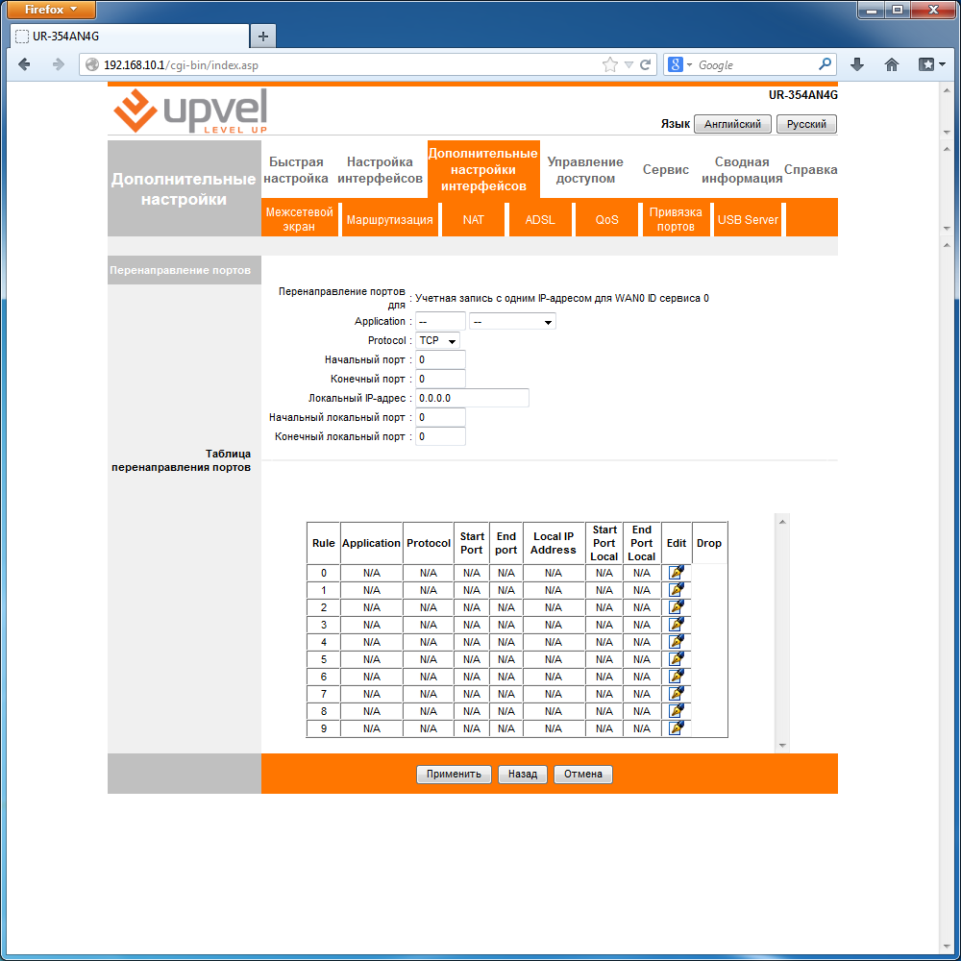Open the Сервис tab
The width and height of the screenshot is (961, 961).
(x=666, y=170)
